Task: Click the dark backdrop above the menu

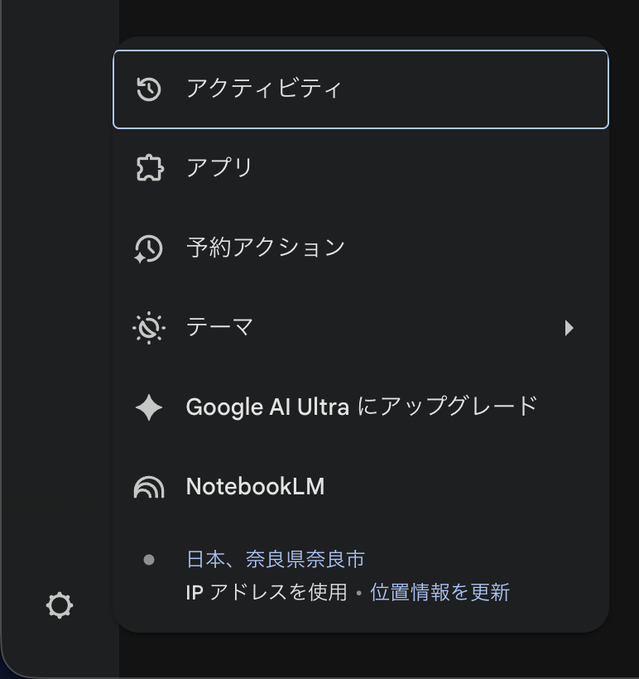Action: 372,17
